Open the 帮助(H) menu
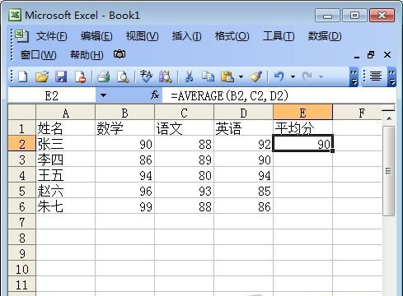 point(87,55)
